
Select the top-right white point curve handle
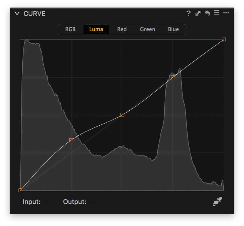[224, 39]
